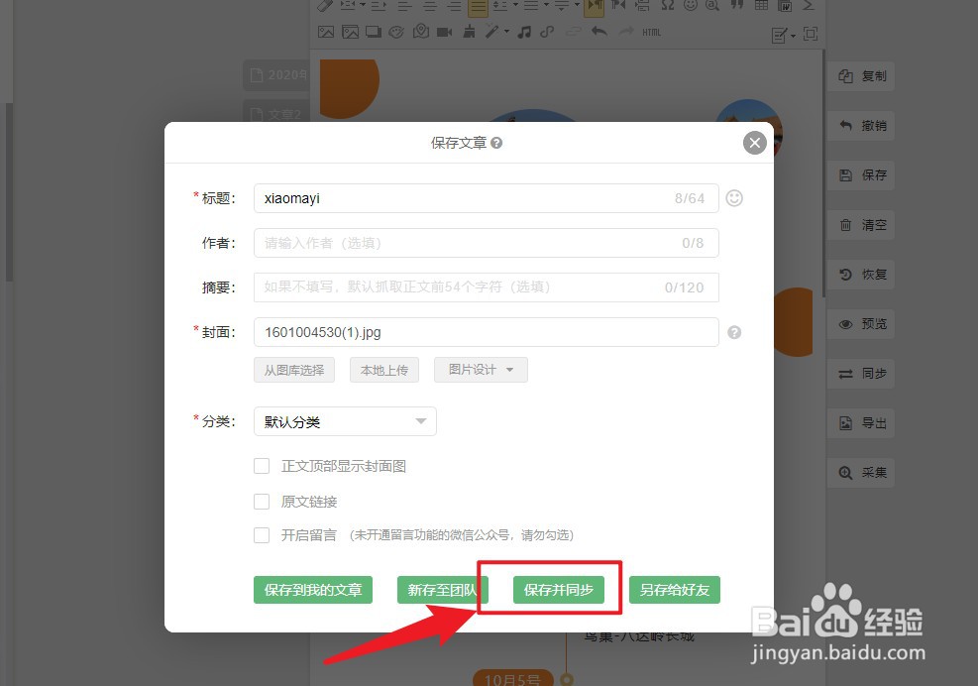The image size is (978, 686).
Task: Click the insert hyperlink icon
Action: click(548, 32)
